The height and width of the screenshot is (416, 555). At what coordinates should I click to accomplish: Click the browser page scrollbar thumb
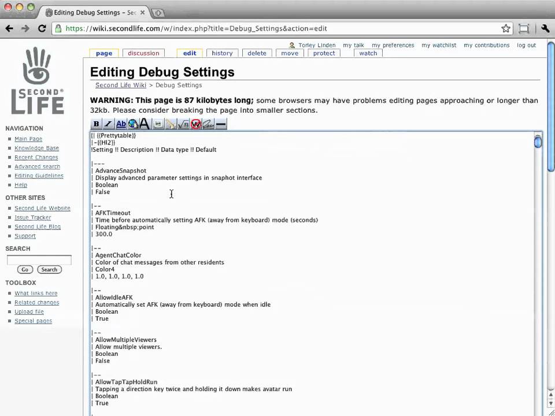tap(551, 106)
